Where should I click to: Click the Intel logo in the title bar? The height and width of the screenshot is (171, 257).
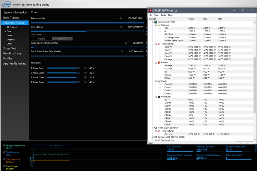coord(7,4)
